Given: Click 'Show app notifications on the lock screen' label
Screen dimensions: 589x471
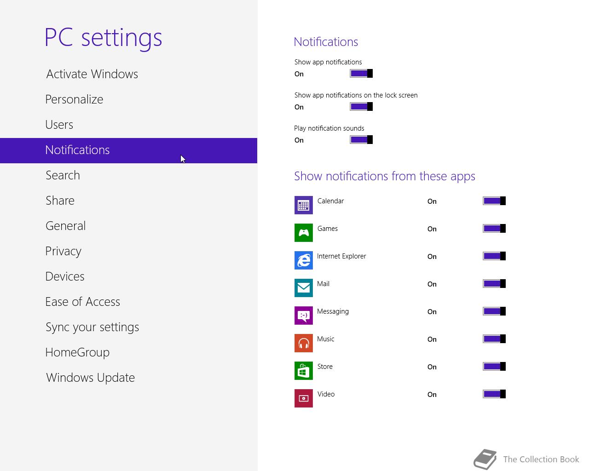Looking at the screenshot, I should pyautogui.click(x=356, y=95).
